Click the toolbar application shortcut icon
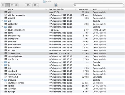This screenshot has height=95, width=125. tap(56, 5)
